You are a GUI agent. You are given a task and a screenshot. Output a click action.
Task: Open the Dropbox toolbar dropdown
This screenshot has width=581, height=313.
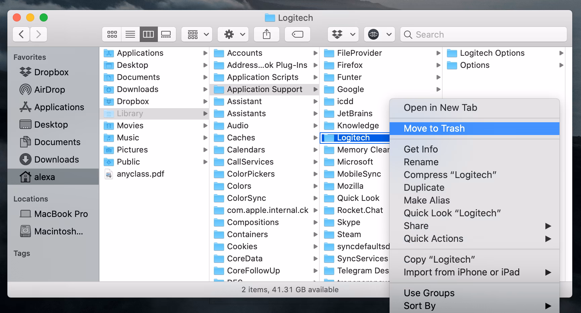pos(343,34)
